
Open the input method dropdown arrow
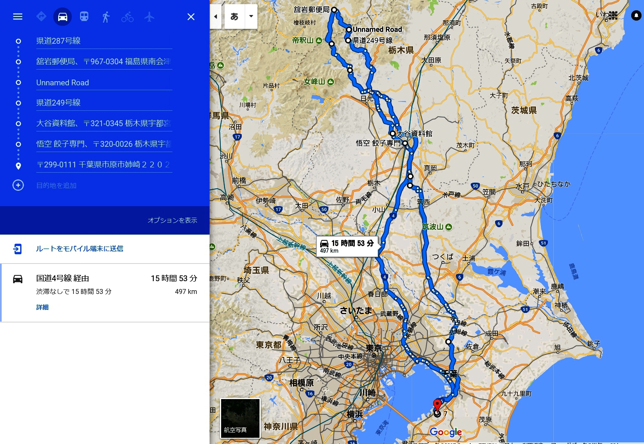point(251,16)
